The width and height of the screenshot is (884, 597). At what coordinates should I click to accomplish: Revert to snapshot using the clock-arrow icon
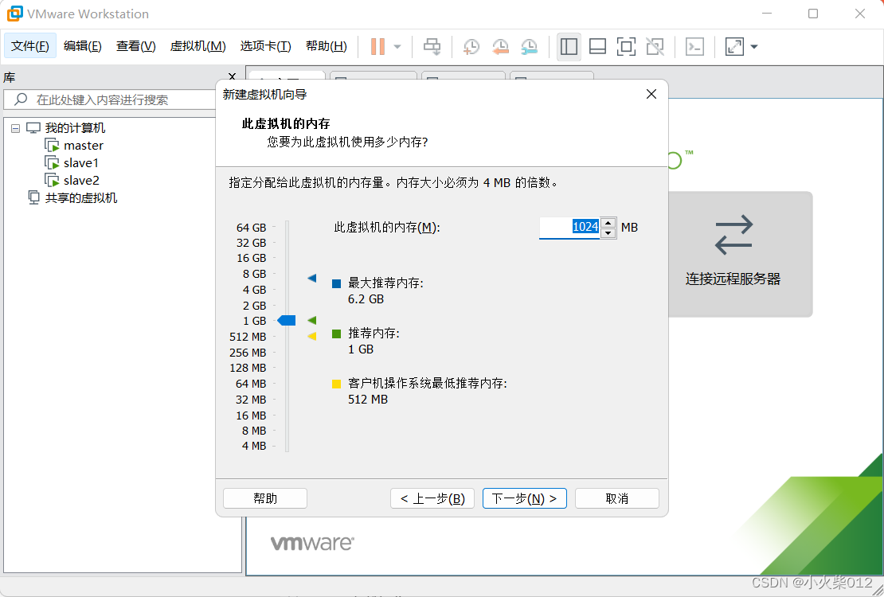point(500,46)
